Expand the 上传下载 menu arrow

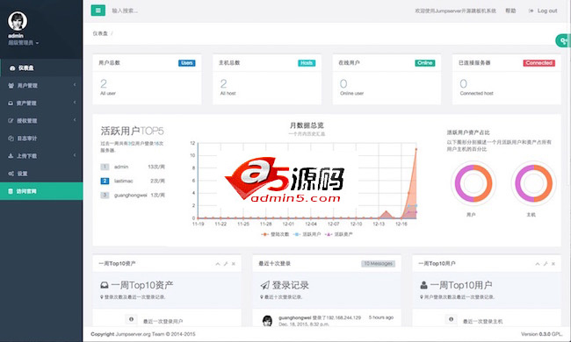tap(75, 155)
